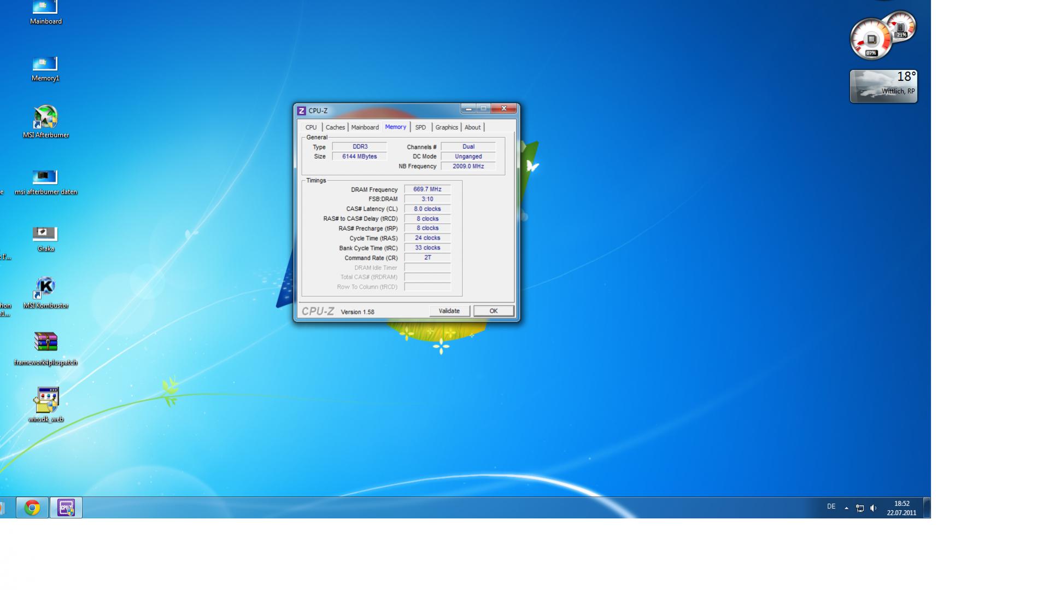Open the Graka desktop icon
The height and width of the screenshot is (590, 1049).
pyautogui.click(x=45, y=239)
